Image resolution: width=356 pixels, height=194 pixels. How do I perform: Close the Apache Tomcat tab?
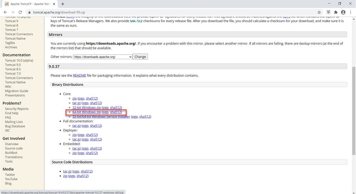pos(54,4)
